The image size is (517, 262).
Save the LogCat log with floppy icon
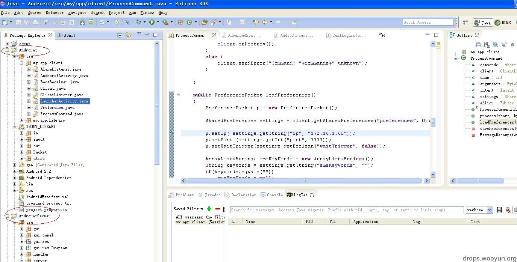point(499,210)
